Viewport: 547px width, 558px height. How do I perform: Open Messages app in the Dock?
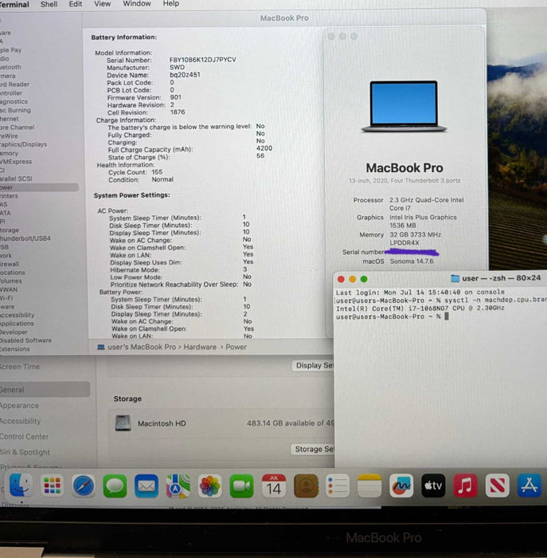click(115, 485)
